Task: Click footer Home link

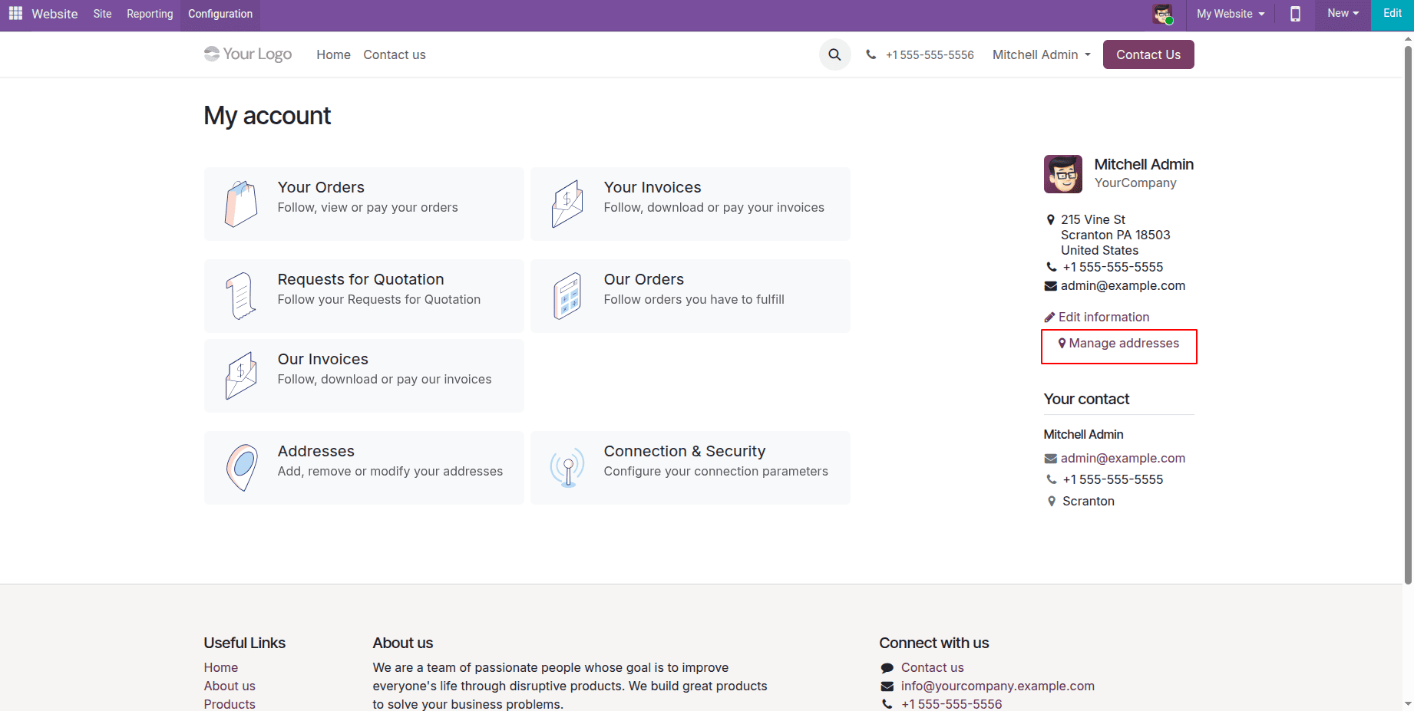Action: point(221,667)
